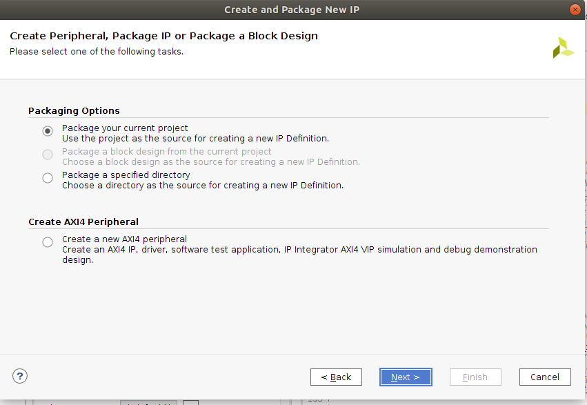Enable the Create a new AXI4 peripheral radio button

48,242
